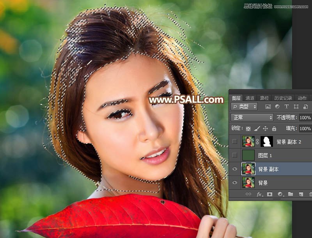Screen dimensions: 312x238
Task: Lock transparent pixels checkerboard icon
Action: (x=248, y=129)
